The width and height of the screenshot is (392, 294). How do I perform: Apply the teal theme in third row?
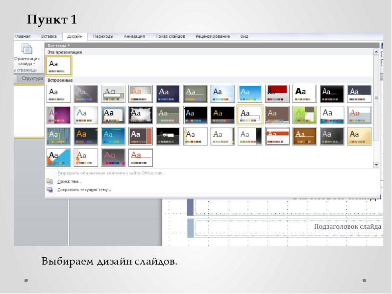tap(113, 136)
